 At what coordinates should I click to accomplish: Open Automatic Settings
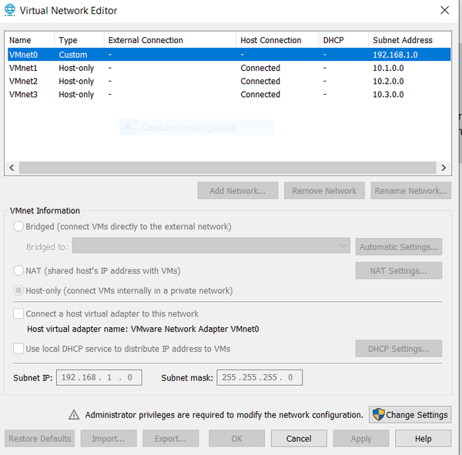399,246
